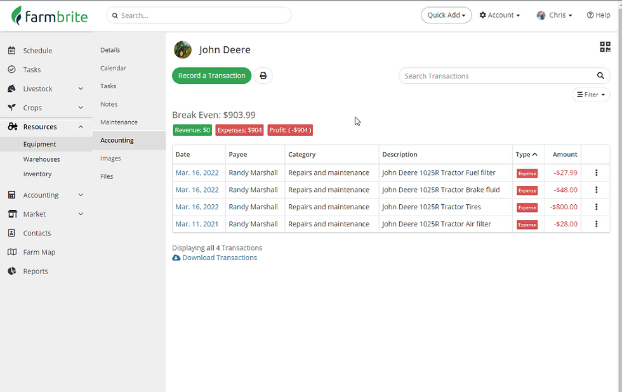622x392 pixels.
Task: Open the Farm Map view
Action: (37, 252)
